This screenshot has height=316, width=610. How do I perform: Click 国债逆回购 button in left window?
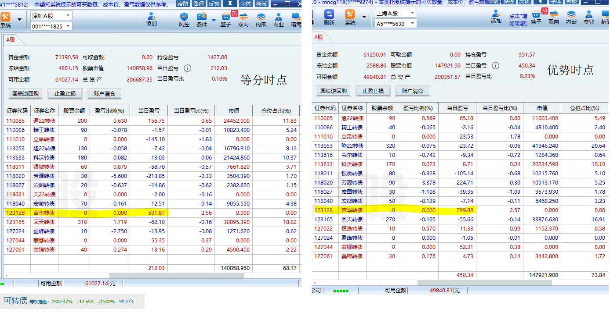[x=25, y=93]
